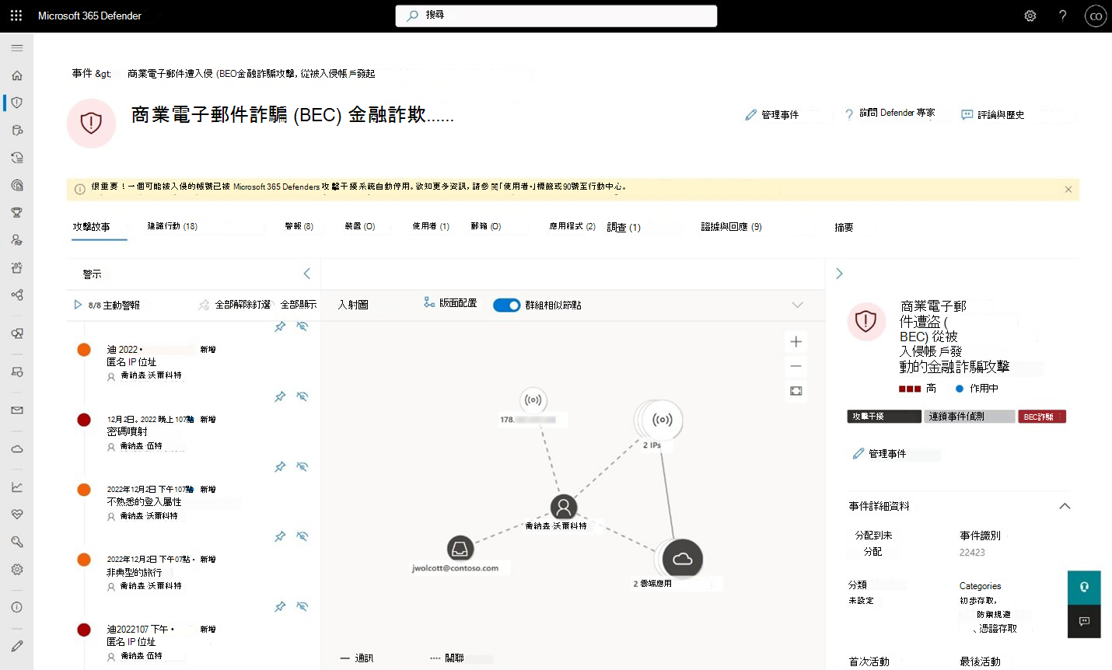This screenshot has width=1112, height=670.
Task: Click 全部顯示
Action: click(299, 305)
